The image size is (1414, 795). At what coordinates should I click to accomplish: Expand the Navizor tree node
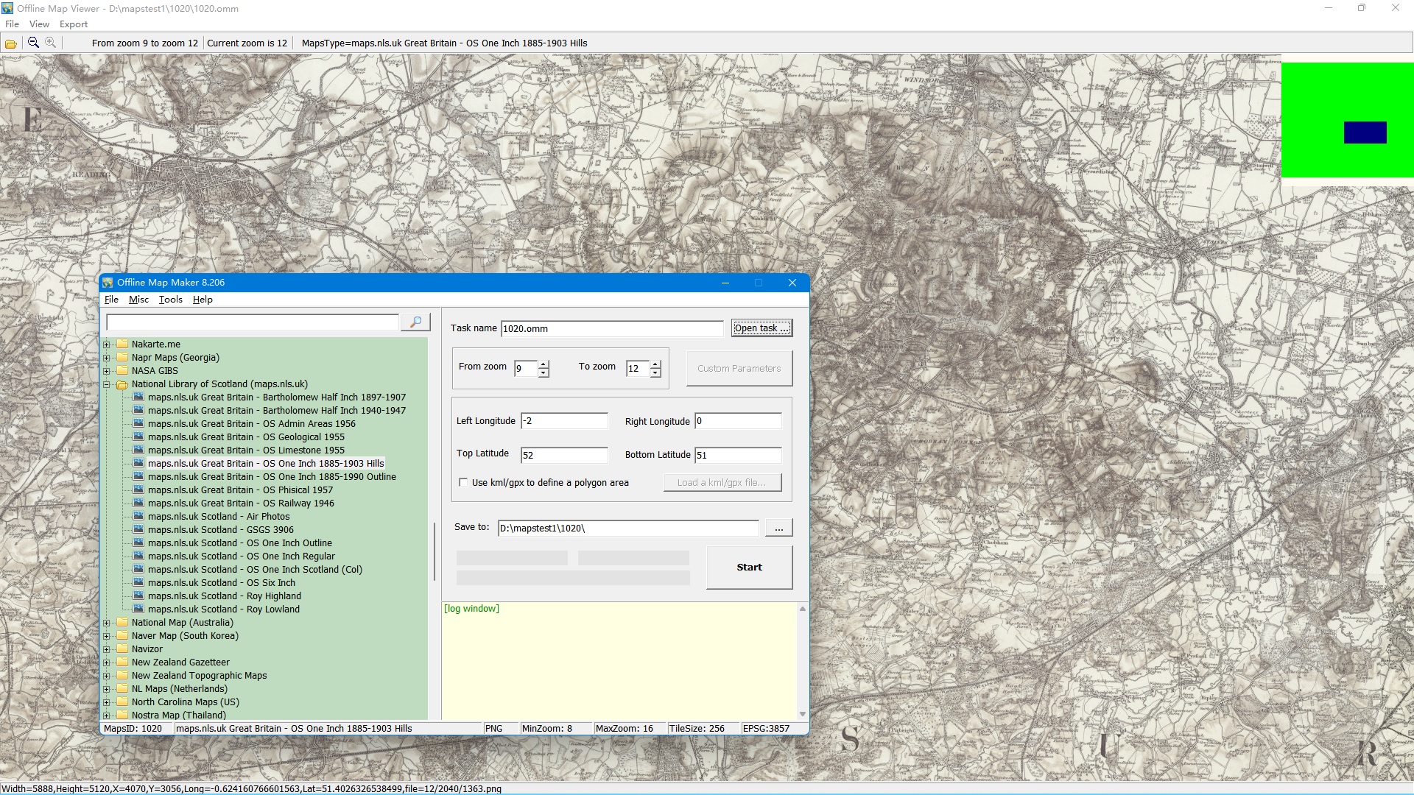click(107, 649)
